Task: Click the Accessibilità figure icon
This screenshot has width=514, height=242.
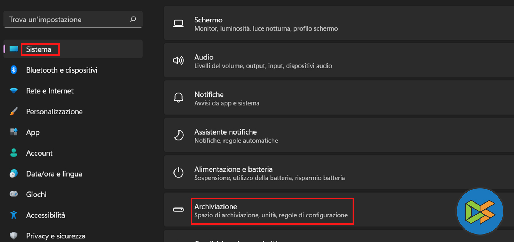Action: (14, 215)
